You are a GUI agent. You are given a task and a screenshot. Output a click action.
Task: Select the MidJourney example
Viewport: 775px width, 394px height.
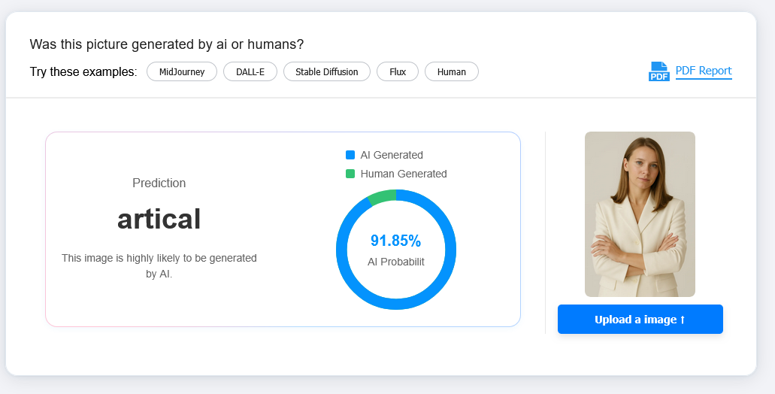point(182,71)
